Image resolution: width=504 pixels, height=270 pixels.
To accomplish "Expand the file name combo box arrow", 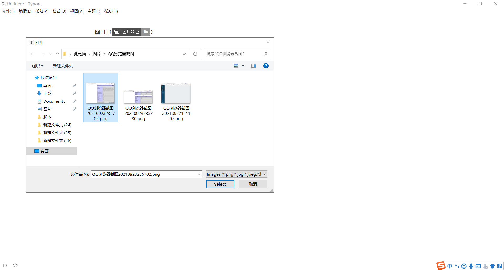I will tap(199, 174).
